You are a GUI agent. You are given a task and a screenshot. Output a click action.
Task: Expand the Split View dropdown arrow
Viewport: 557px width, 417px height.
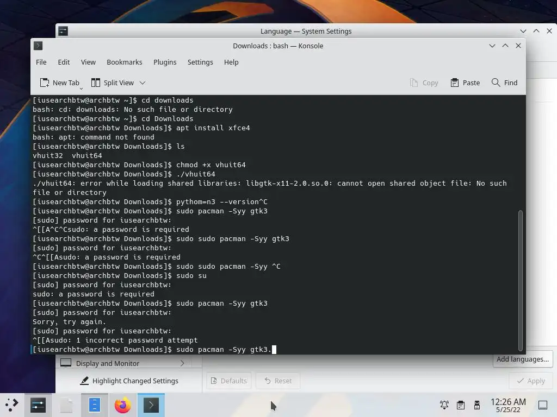(x=143, y=83)
